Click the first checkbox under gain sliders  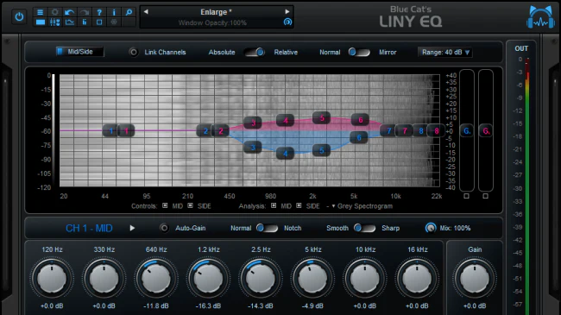pos(467,196)
